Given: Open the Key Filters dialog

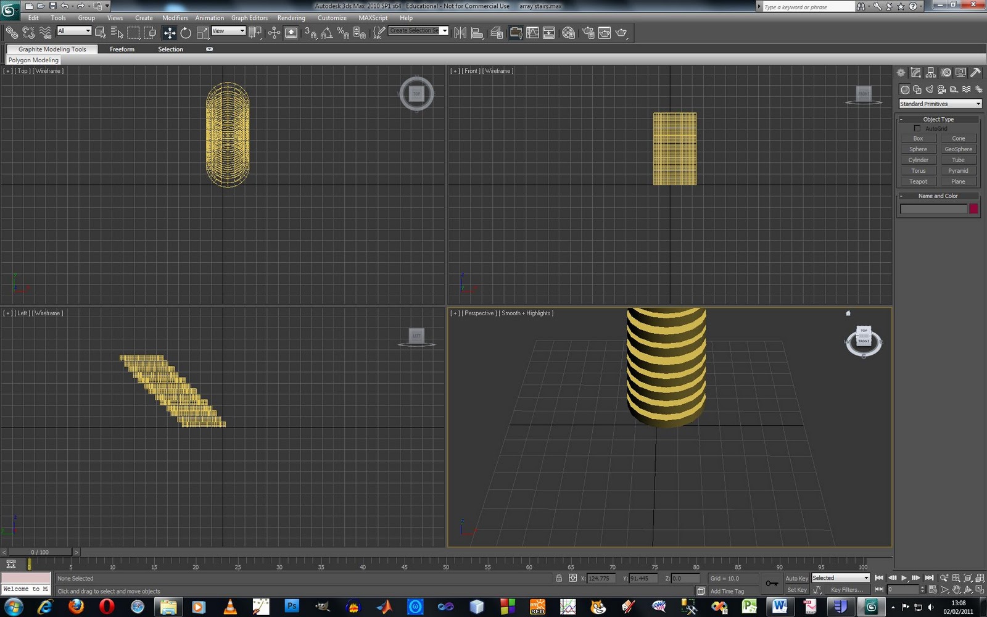Looking at the screenshot, I should pyautogui.click(x=846, y=590).
